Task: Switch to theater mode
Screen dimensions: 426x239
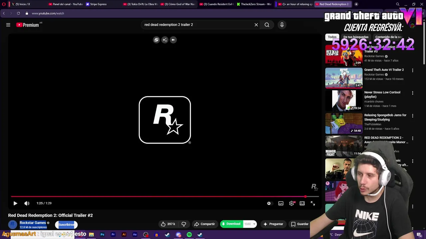Action: [302, 203]
